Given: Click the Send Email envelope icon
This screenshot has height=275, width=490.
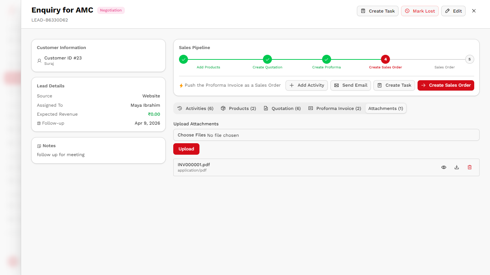Looking at the screenshot, I should pyautogui.click(x=336, y=85).
